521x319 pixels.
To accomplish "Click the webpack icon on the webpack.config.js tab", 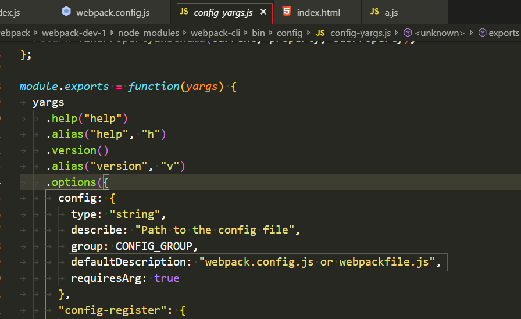I will (66, 12).
